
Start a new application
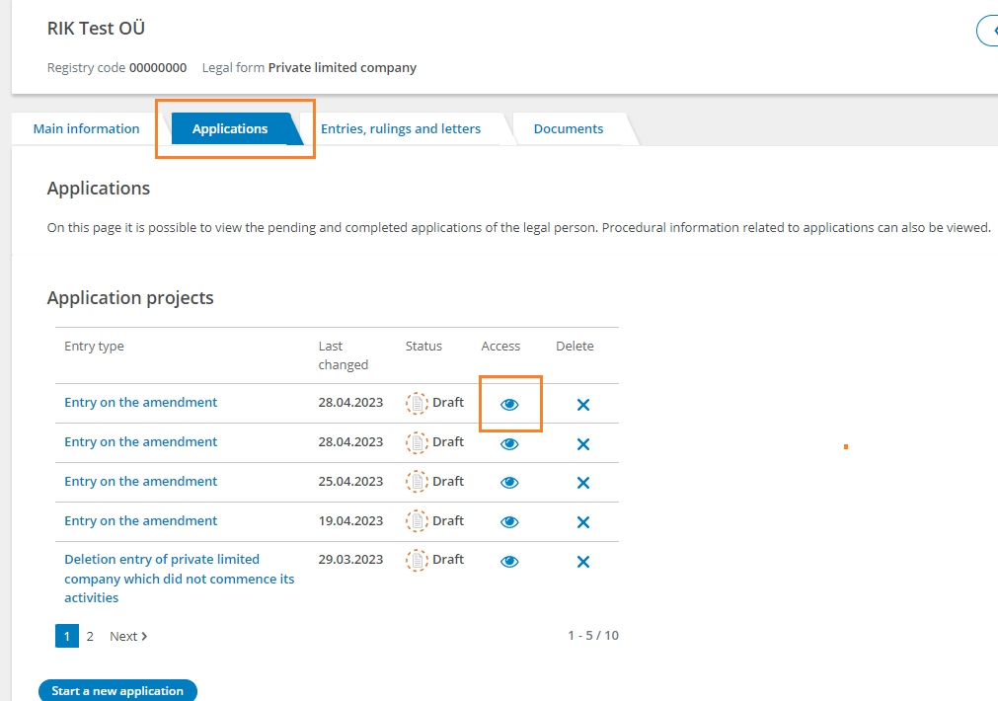(x=117, y=691)
